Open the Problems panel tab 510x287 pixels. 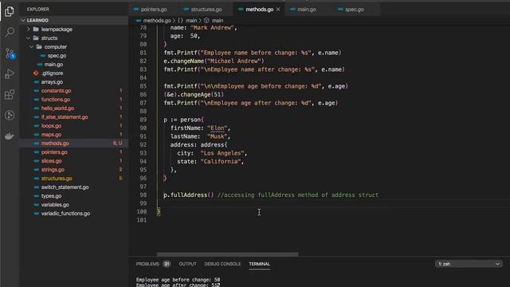147,264
